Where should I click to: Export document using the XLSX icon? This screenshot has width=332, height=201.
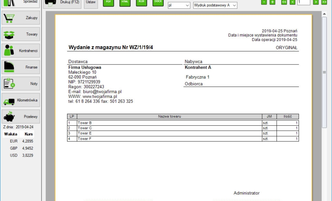[141, 2]
